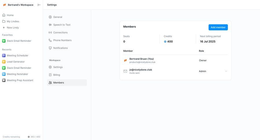The height and width of the screenshot is (140, 260).
Task: Click the Meeting Notetaker blue icon
Action: coord(4,74)
